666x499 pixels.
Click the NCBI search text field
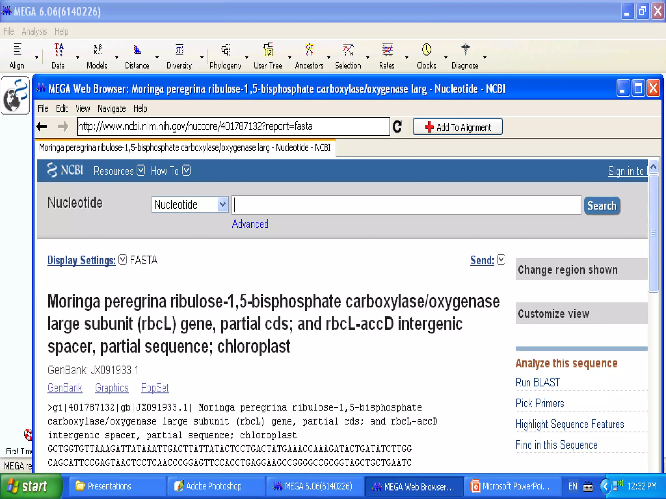[x=406, y=205]
